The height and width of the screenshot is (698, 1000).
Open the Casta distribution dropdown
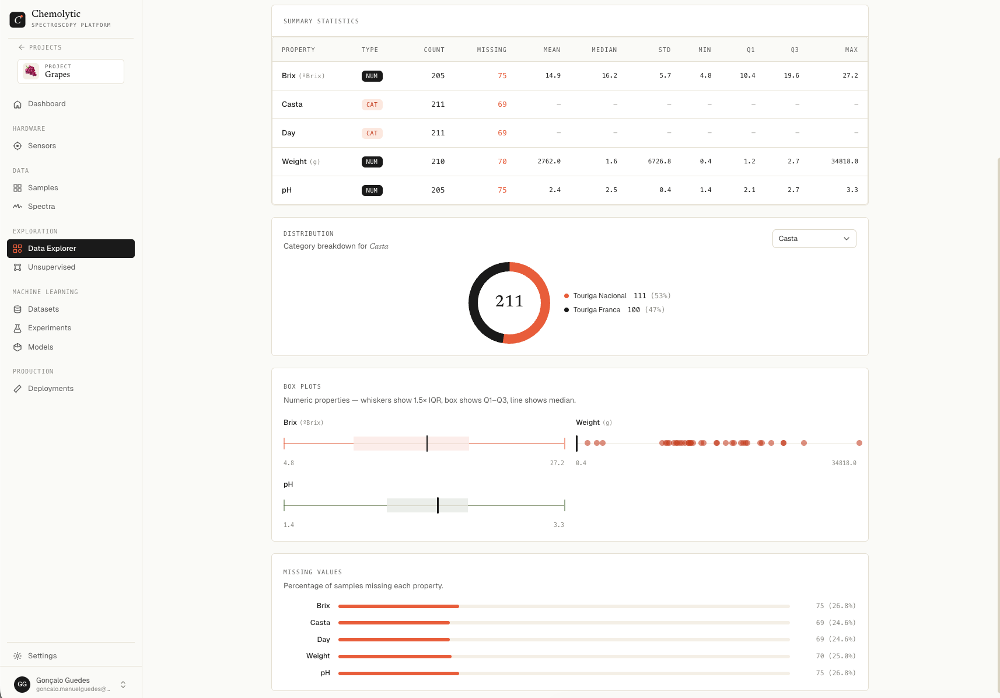point(814,239)
